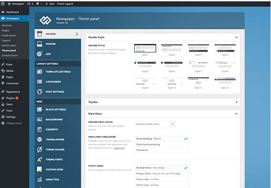
Task: Choose header Style 2 thumbnail
Action: tap(171, 48)
